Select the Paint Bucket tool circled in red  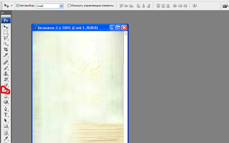(x=6, y=91)
